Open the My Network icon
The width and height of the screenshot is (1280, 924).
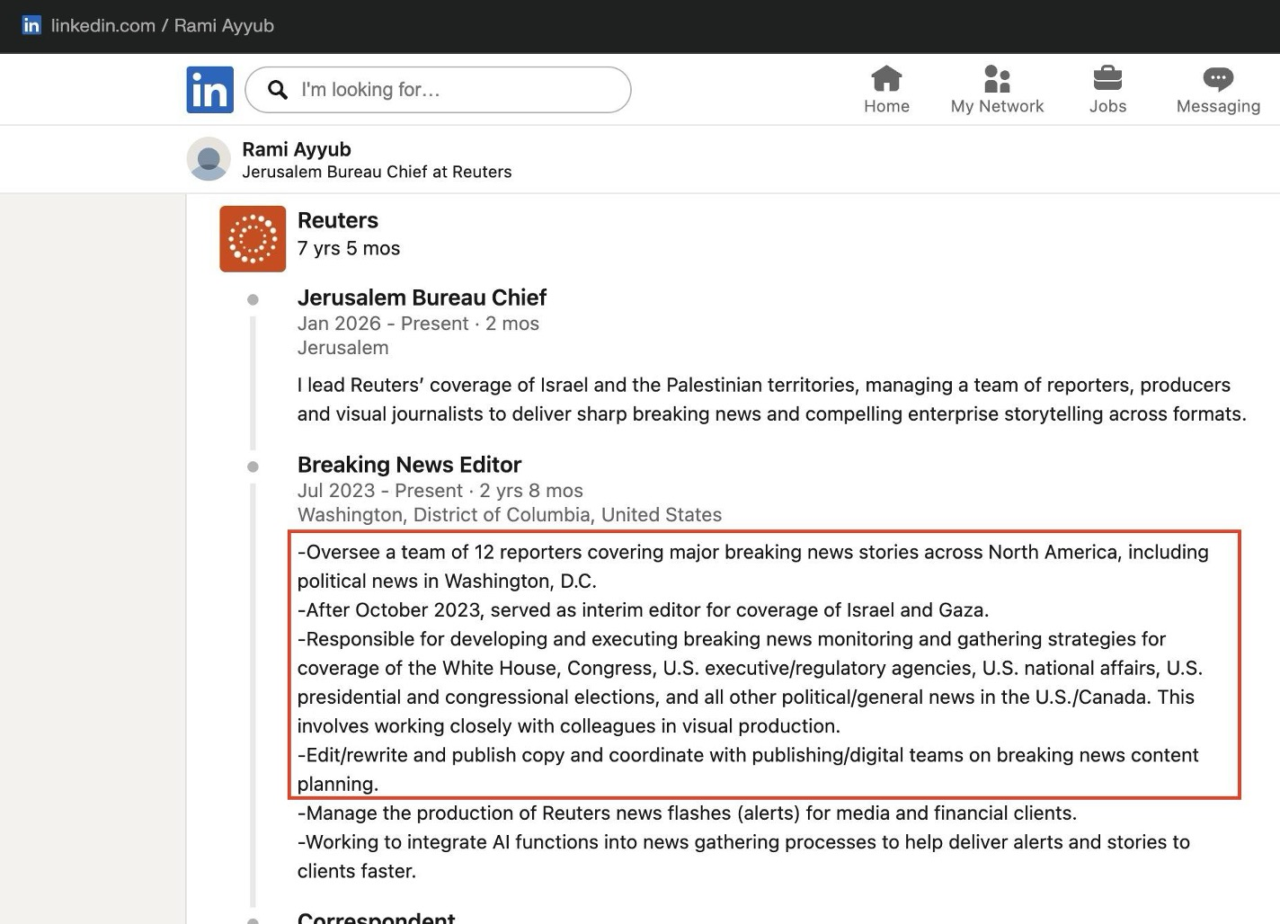click(x=997, y=79)
